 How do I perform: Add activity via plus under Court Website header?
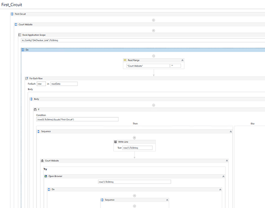click(x=153, y=31)
